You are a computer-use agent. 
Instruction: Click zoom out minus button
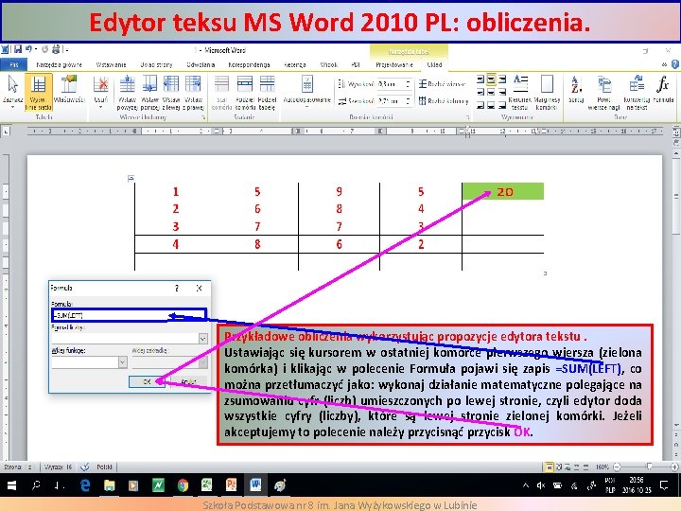click(x=617, y=467)
